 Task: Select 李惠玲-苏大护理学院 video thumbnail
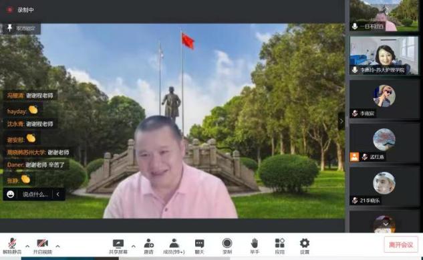[384, 55]
